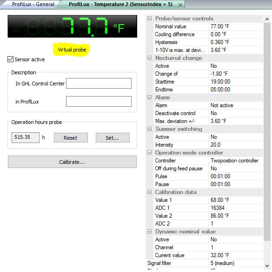Click the 77.7 °F temperature display
Screen dimensions: 272x272
click(73, 26)
